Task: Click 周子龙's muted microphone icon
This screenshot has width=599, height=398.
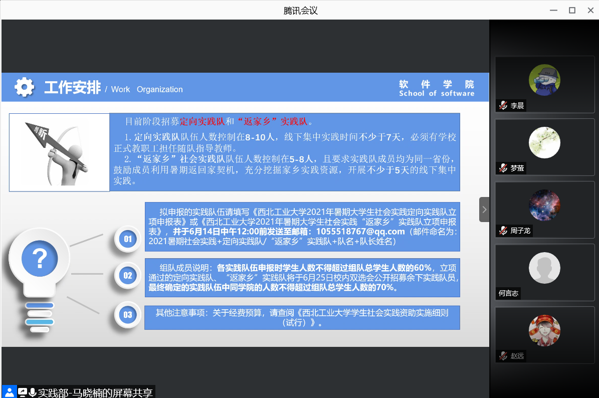Action: coord(503,231)
